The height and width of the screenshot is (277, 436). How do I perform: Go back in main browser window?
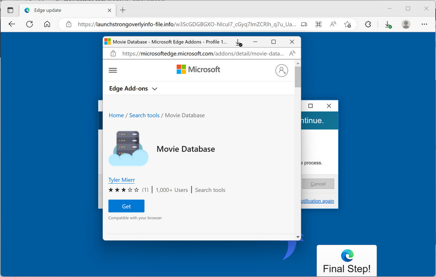(x=12, y=24)
